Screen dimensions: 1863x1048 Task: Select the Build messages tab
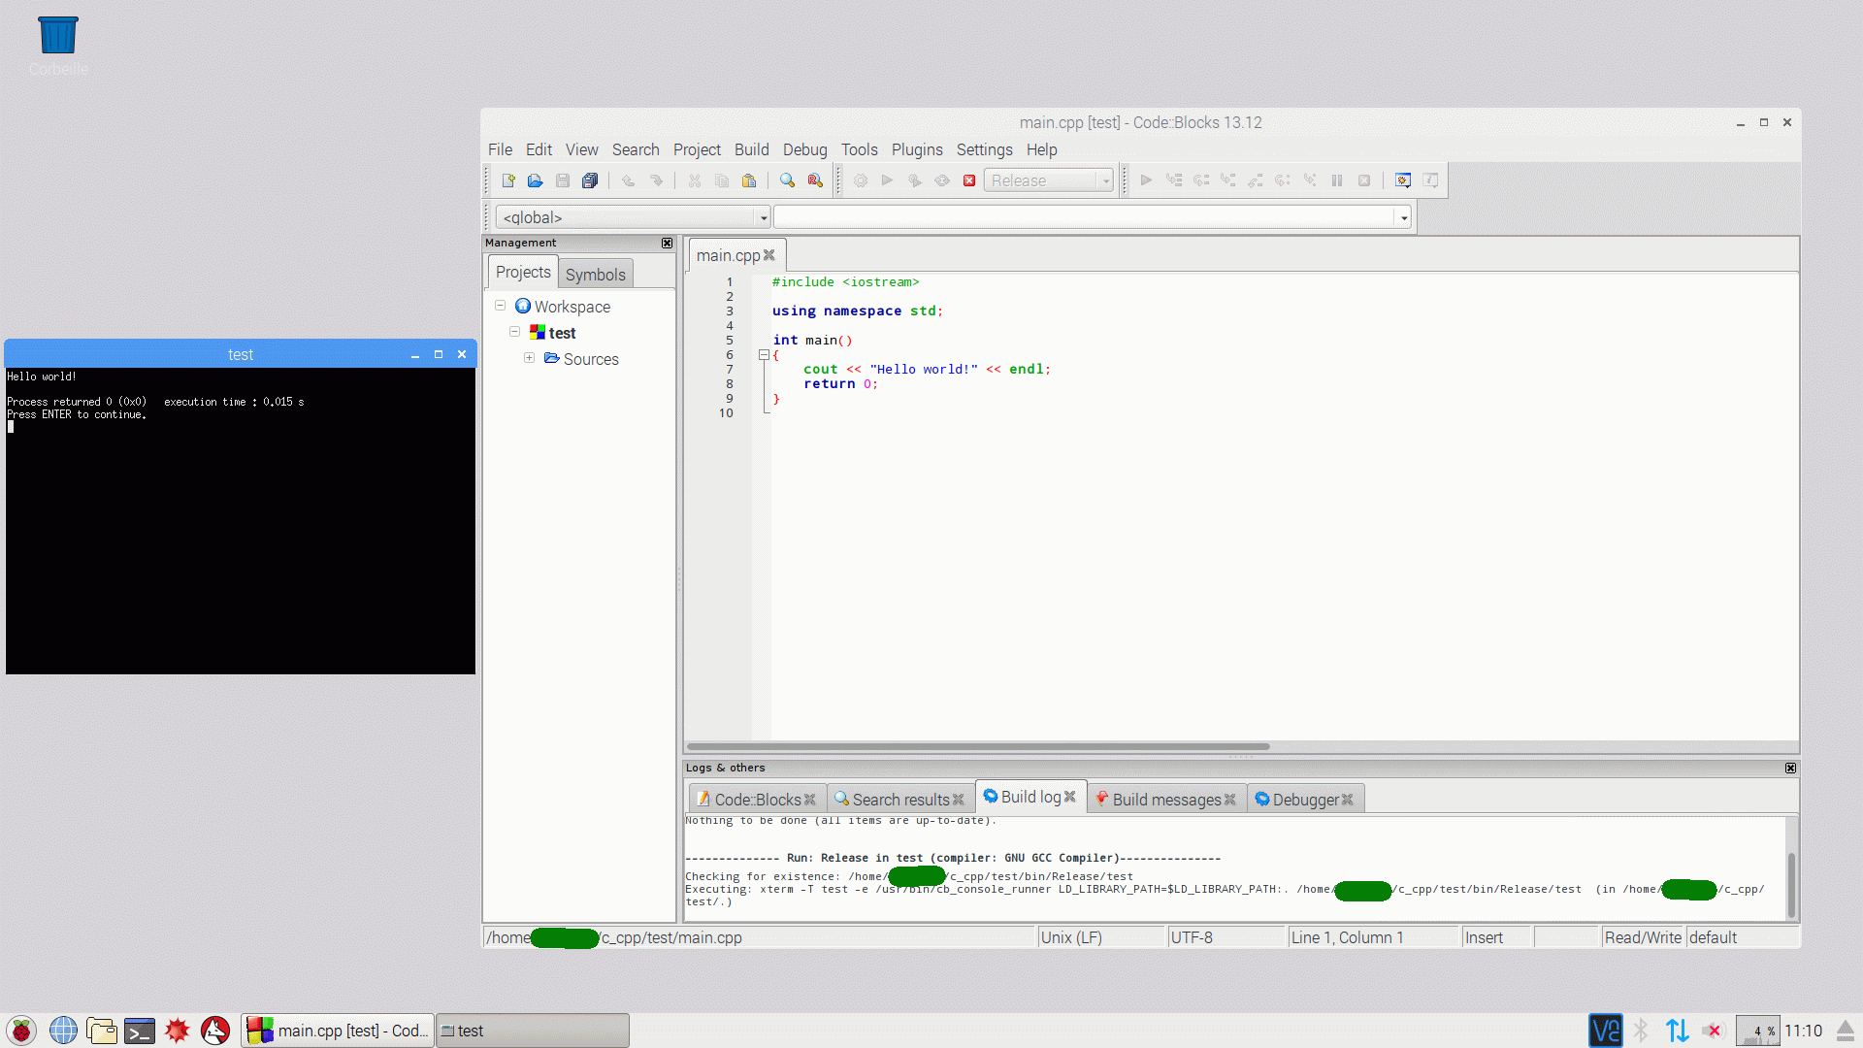(1165, 800)
